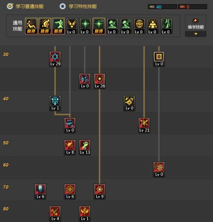Click the first mastered sitting general skill

point(31,26)
